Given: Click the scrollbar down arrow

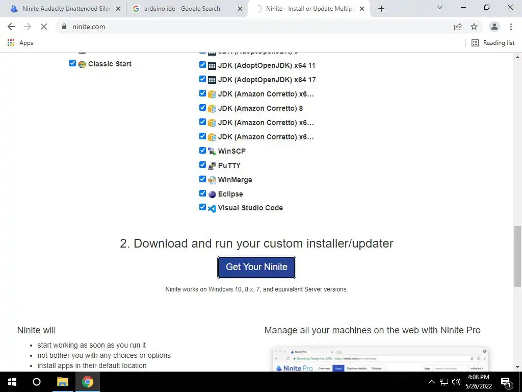Looking at the screenshot, I should click(x=517, y=366).
